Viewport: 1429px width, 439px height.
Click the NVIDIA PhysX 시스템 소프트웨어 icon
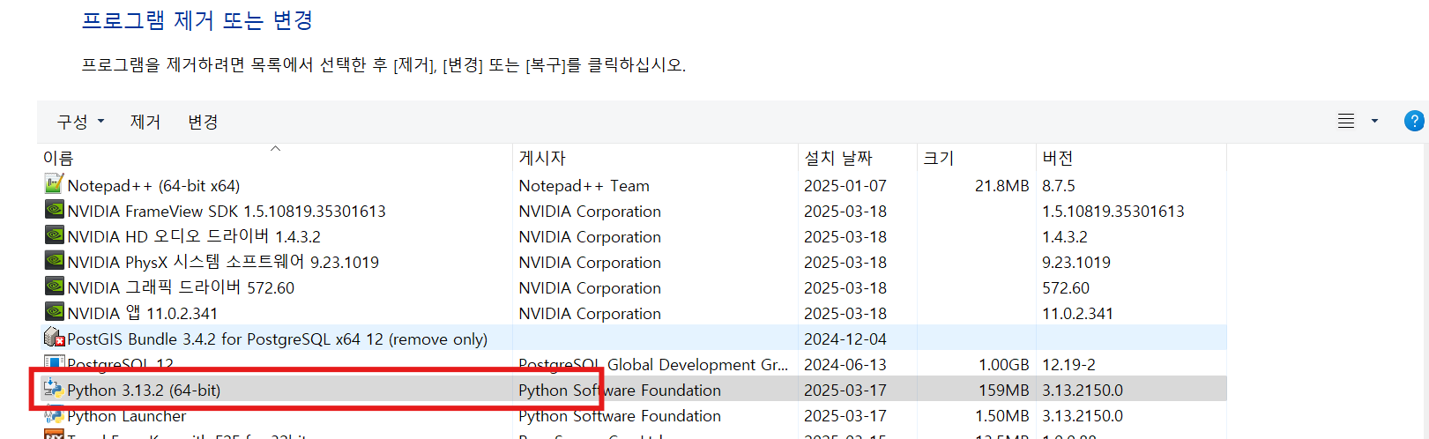coord(54,261)
